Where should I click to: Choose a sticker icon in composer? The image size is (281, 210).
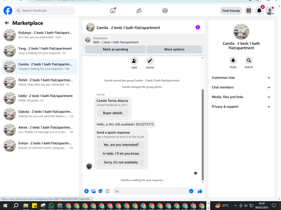pos(101,191)
